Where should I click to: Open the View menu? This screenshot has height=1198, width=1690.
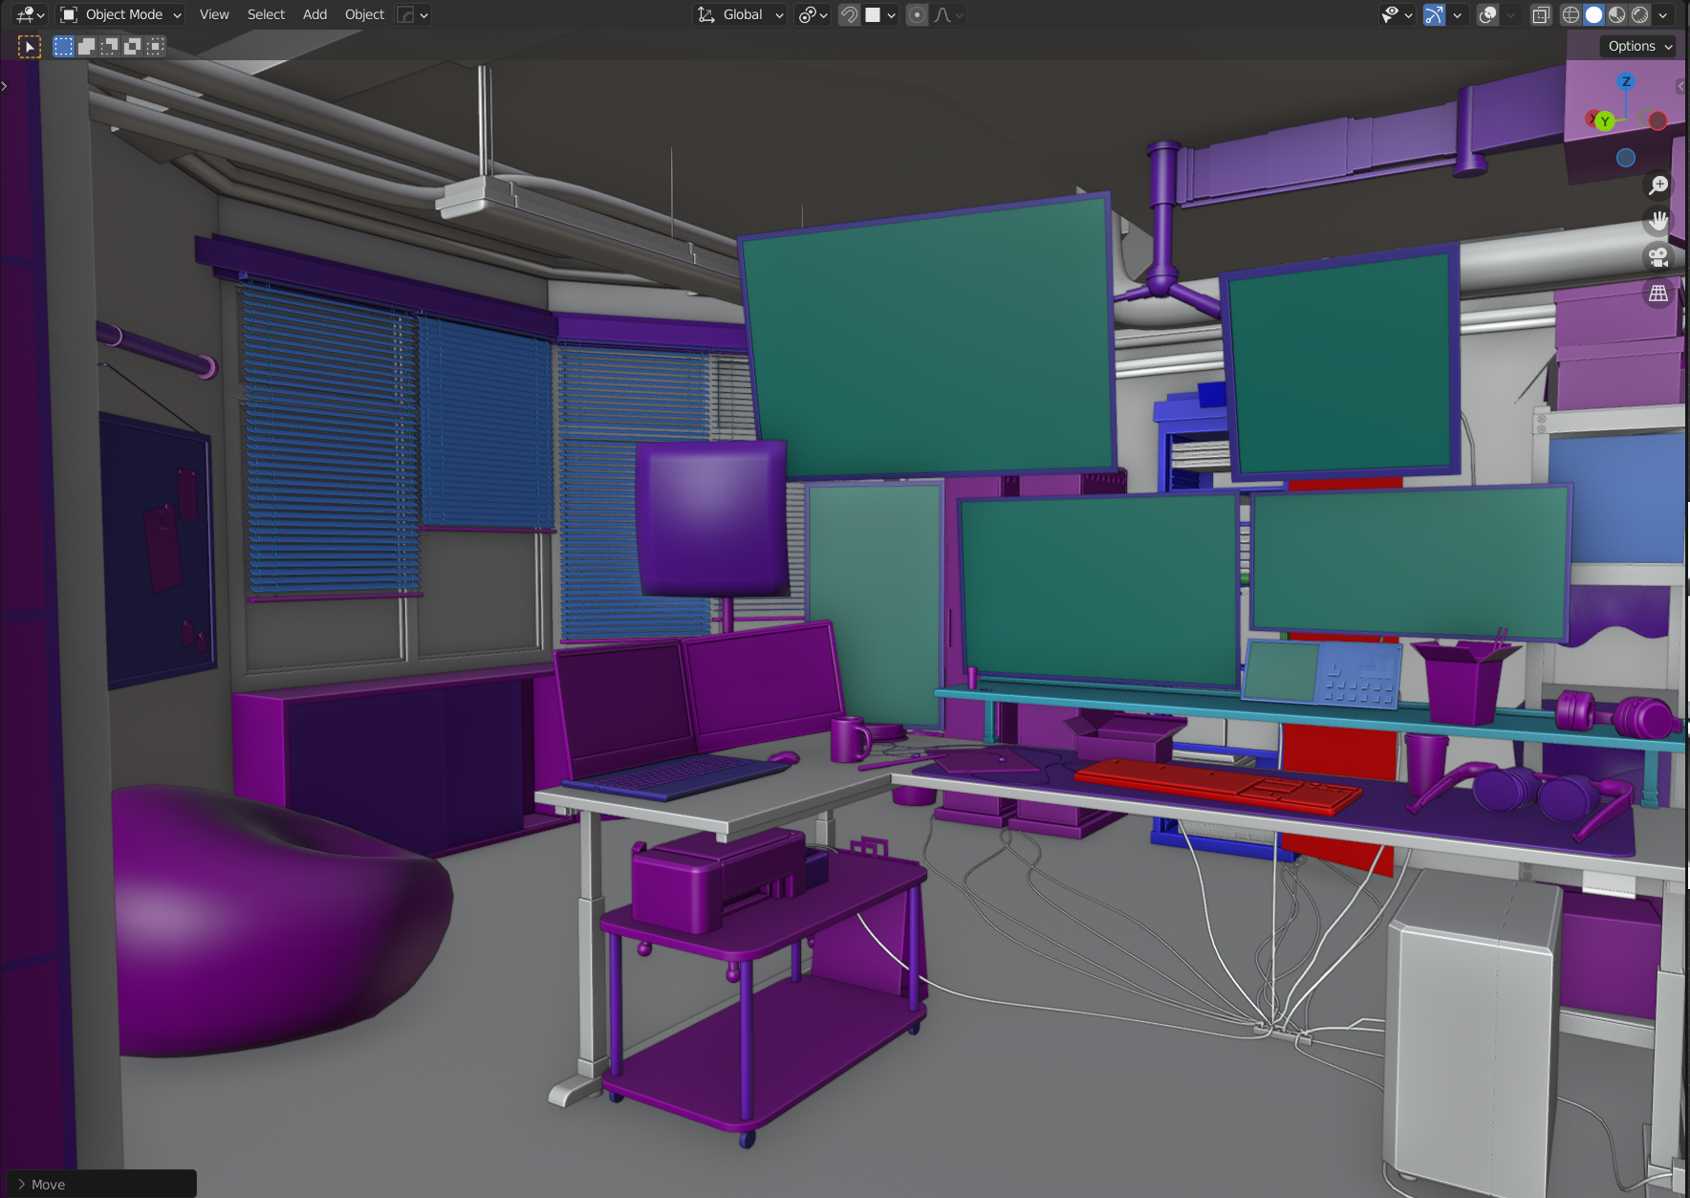pos(214,14)
